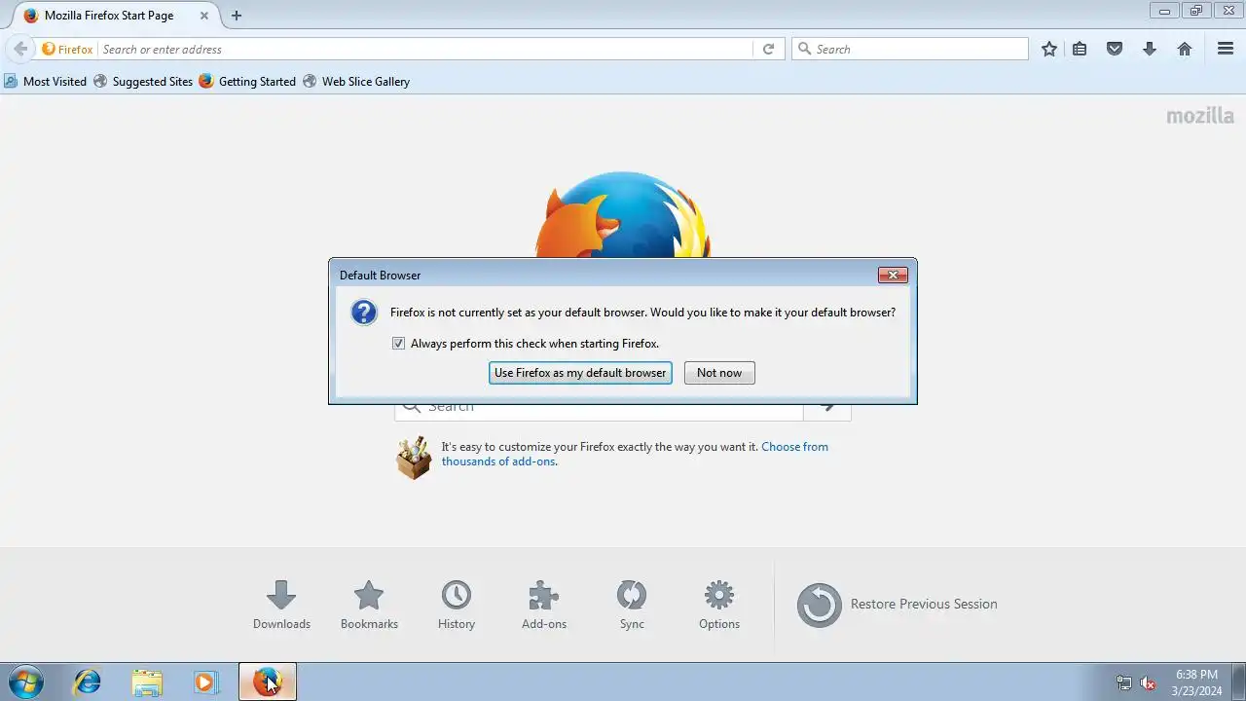
Task: Click the search arrow submit button
Action: tap(827, 410)
